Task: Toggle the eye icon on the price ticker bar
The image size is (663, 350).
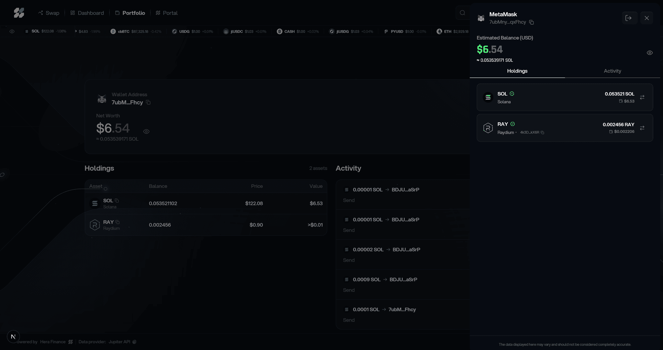Action: (x=12, y=31)
